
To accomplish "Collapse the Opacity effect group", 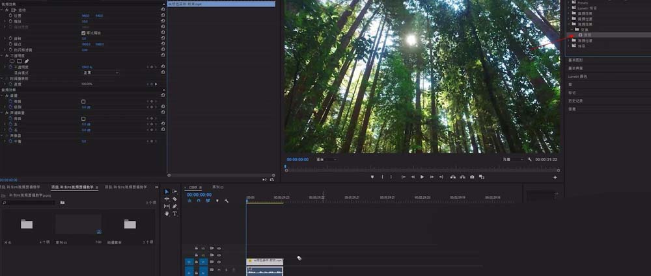I will 2,56.
